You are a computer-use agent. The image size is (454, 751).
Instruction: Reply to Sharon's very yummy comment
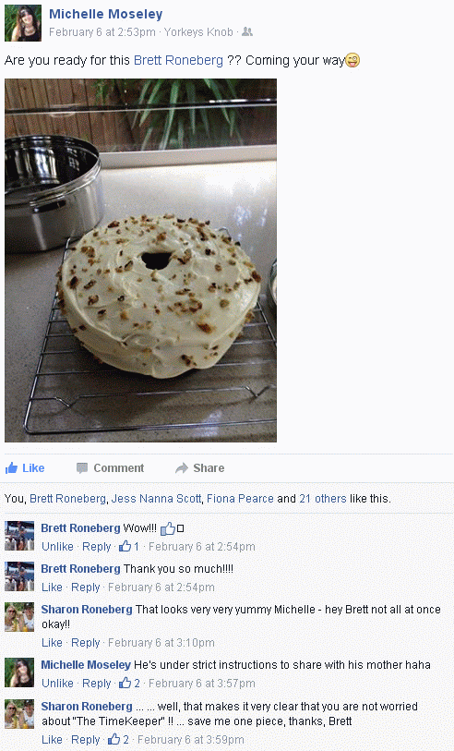click(85, 643)
